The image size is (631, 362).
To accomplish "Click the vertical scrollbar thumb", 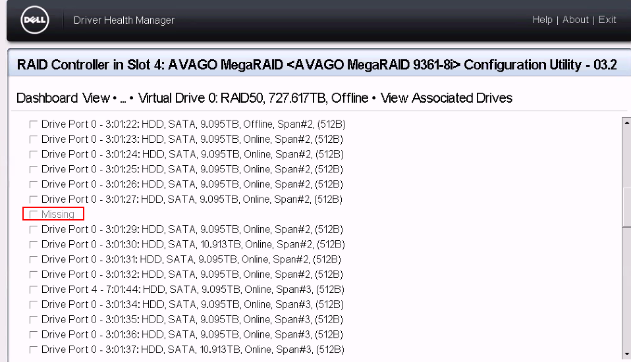I will [x=626, y=208].
